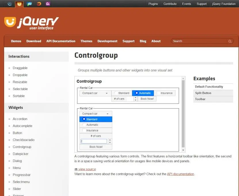This screenshot has height=196, width=239.
Task: Open API Documentation in the navigation bar
Action: pyautogui.click(x=61, y=41)
